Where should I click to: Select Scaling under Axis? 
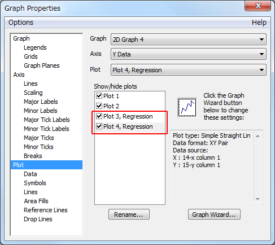33,93
